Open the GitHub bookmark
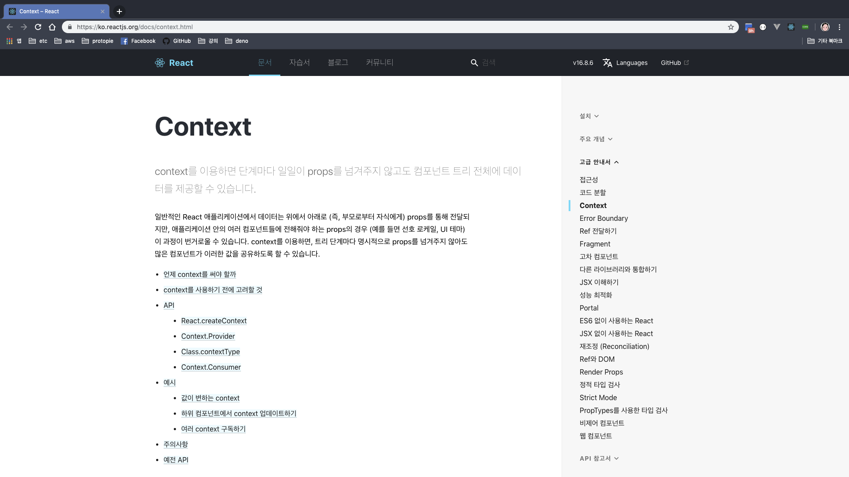This screenshot has width=849, height=477. point(177,41)
